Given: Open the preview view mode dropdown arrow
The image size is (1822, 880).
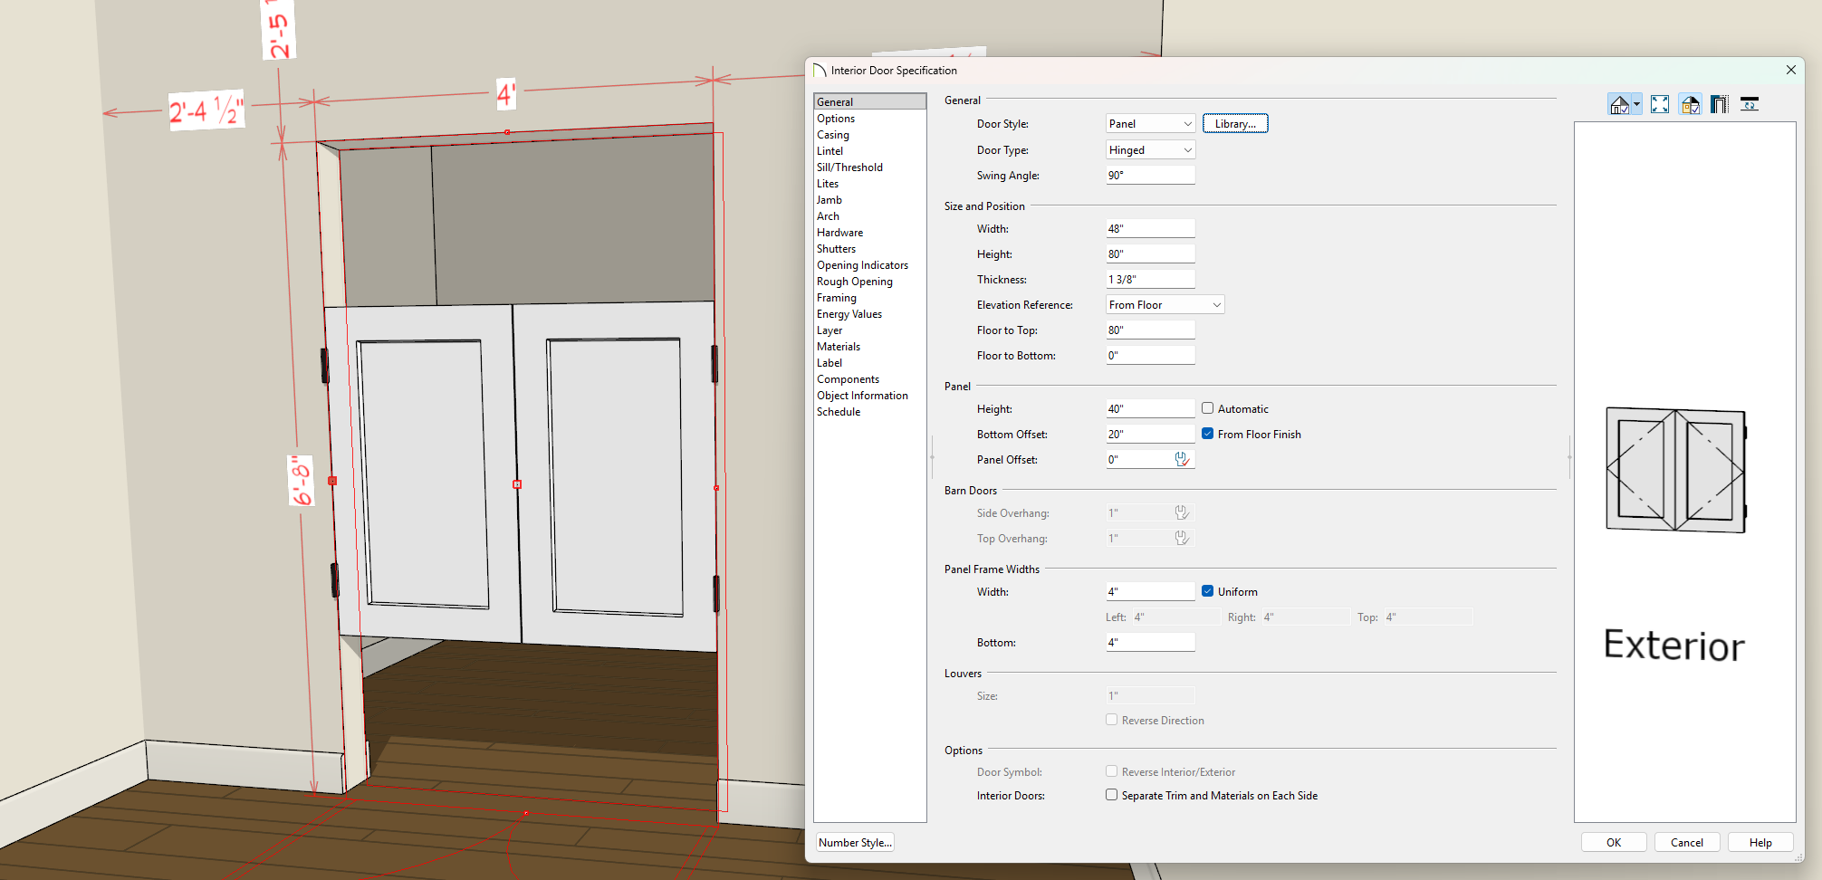Looking at the screenshot, I should 1636,105.
